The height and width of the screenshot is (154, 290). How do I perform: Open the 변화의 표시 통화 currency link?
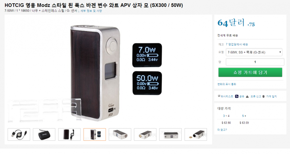(x=227, y=84)
